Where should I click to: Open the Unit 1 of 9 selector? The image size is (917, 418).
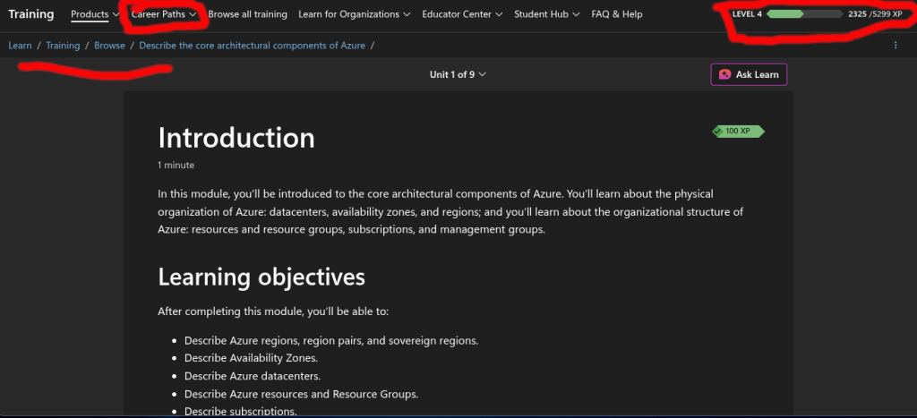458,74
